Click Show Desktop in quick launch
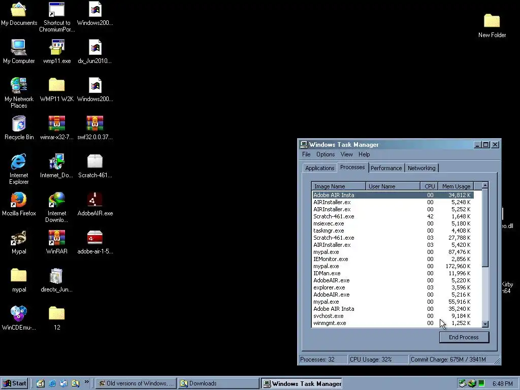The image size is (520, 390). (41, 383)
